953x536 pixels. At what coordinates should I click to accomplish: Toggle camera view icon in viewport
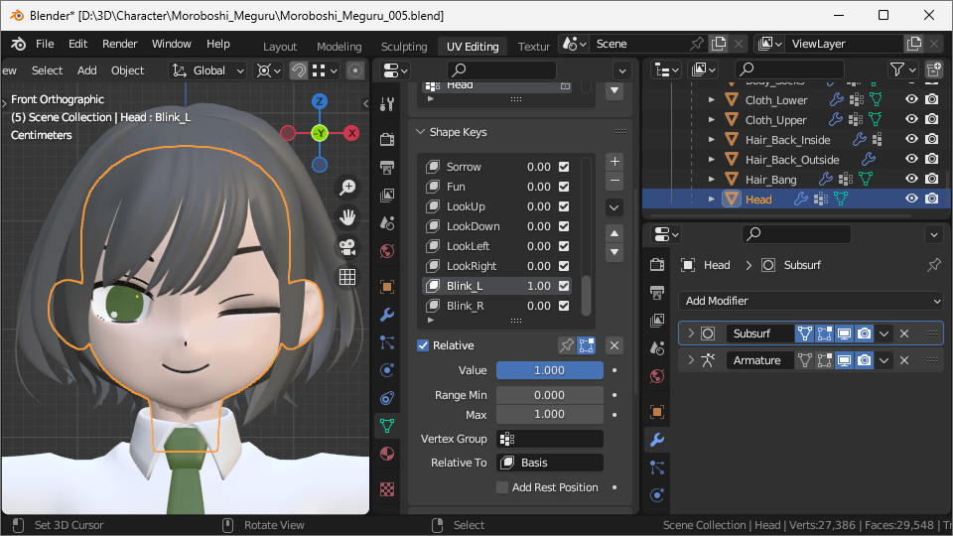coord(347,246)
